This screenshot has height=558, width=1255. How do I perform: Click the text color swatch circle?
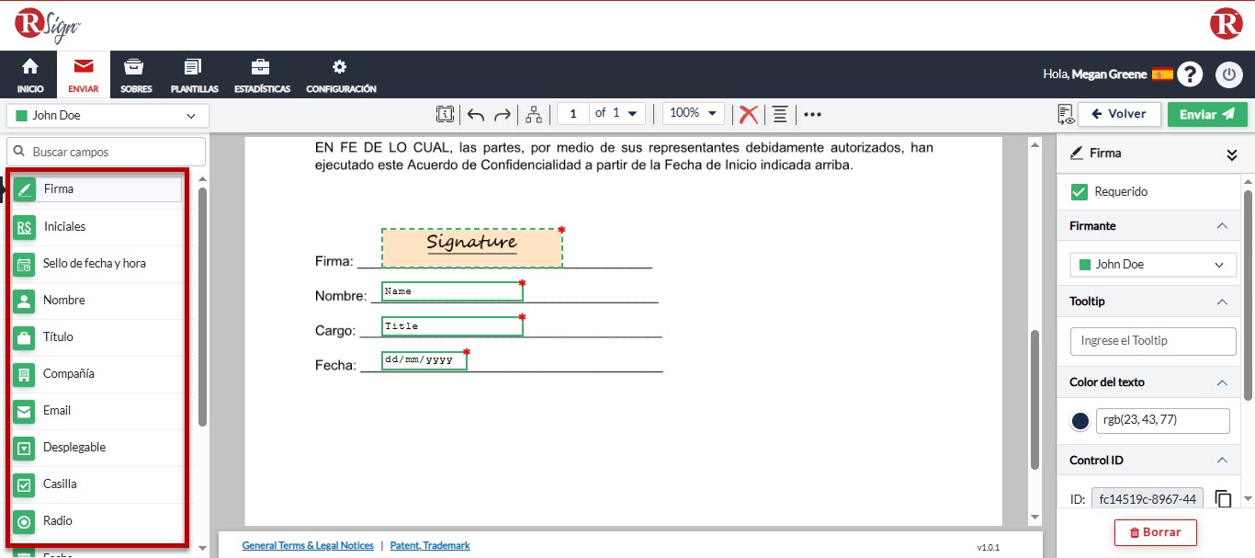point(1080,421)
